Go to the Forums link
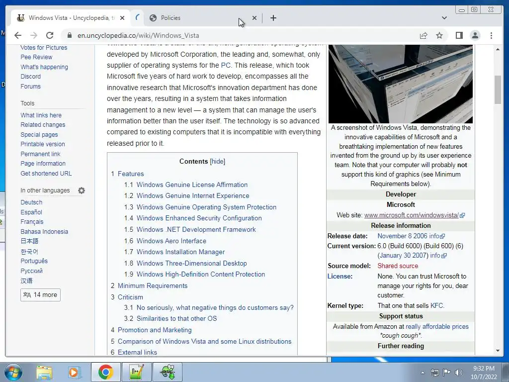Screen dimensions: 509x382 coord(30,86)
